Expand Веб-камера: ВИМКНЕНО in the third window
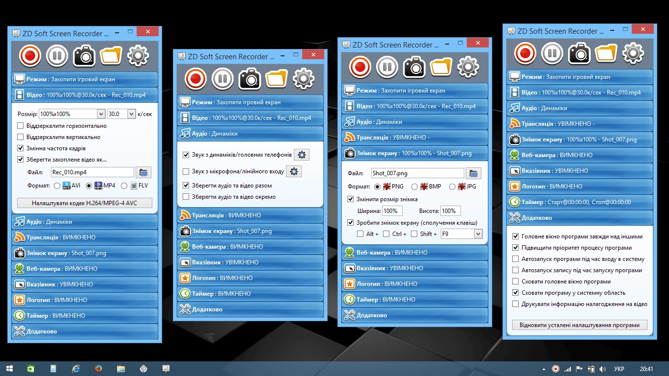This screenshot has width=669, height=376. [x=415, y=253]
